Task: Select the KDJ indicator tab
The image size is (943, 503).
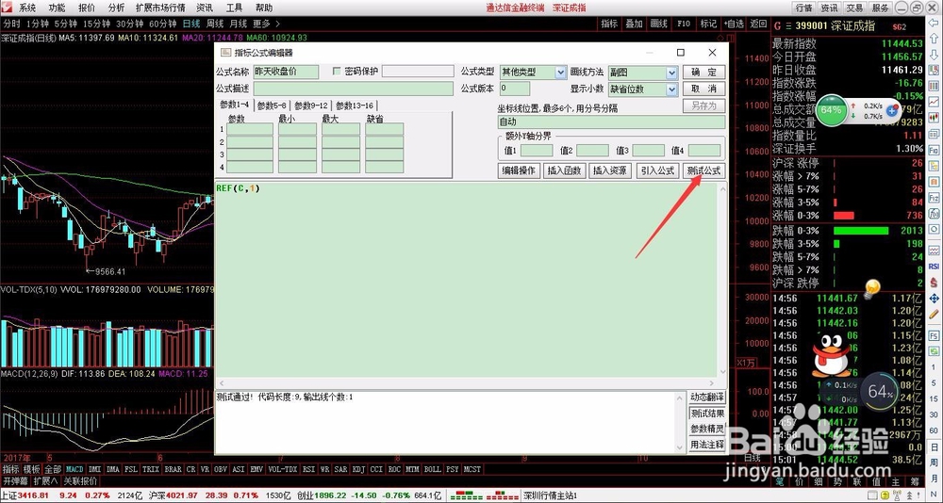Action: 357,469
